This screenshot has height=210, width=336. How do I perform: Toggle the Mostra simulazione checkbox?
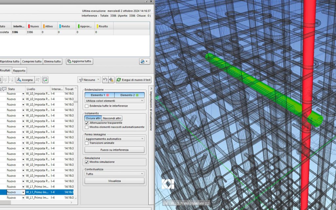click(87, 162)
